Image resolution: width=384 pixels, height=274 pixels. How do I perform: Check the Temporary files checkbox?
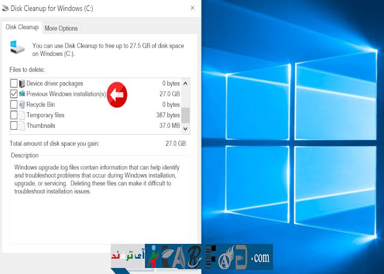coord(14,115)
